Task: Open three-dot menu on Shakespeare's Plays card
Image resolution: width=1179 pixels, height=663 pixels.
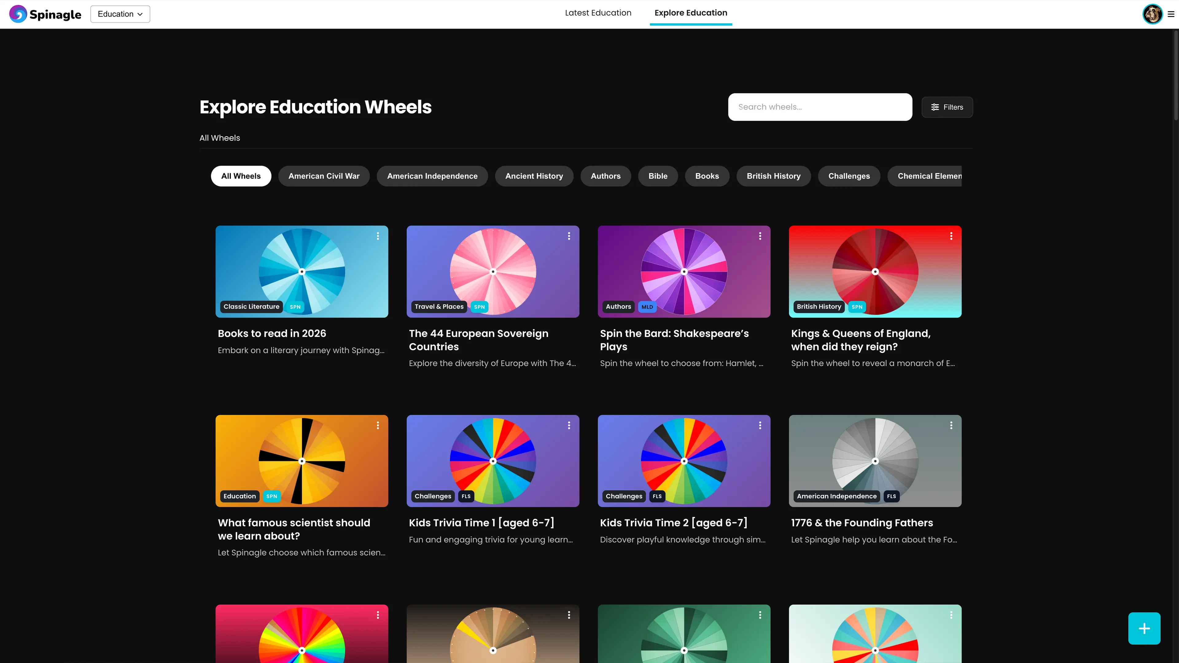Action: pos(760,236)
